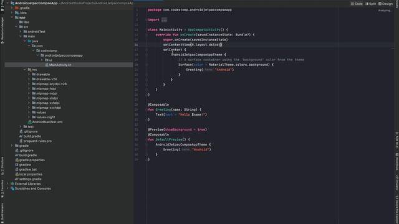The image size is (399, 224).
Task: Open the Favorites tool window
Action: tap(2, 189)
